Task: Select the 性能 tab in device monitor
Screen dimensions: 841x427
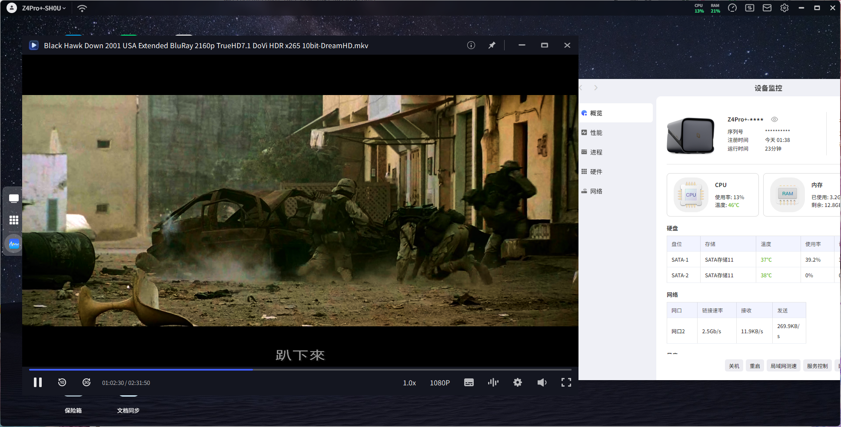Action: (x=616, y=132)
